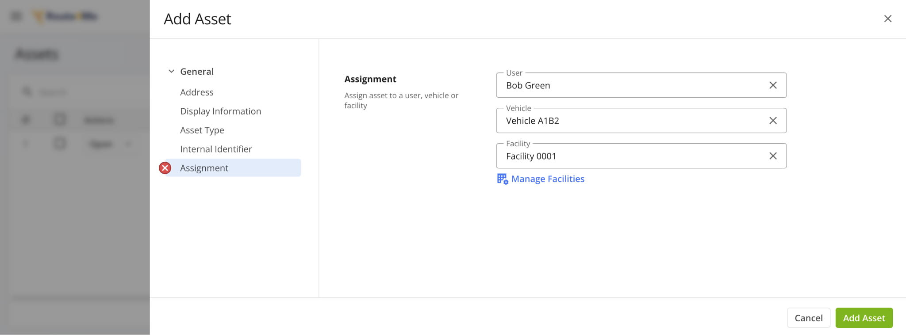Screen dimensions: 906x335
Task: Cancel adding the asset
Action: point(808,318)
